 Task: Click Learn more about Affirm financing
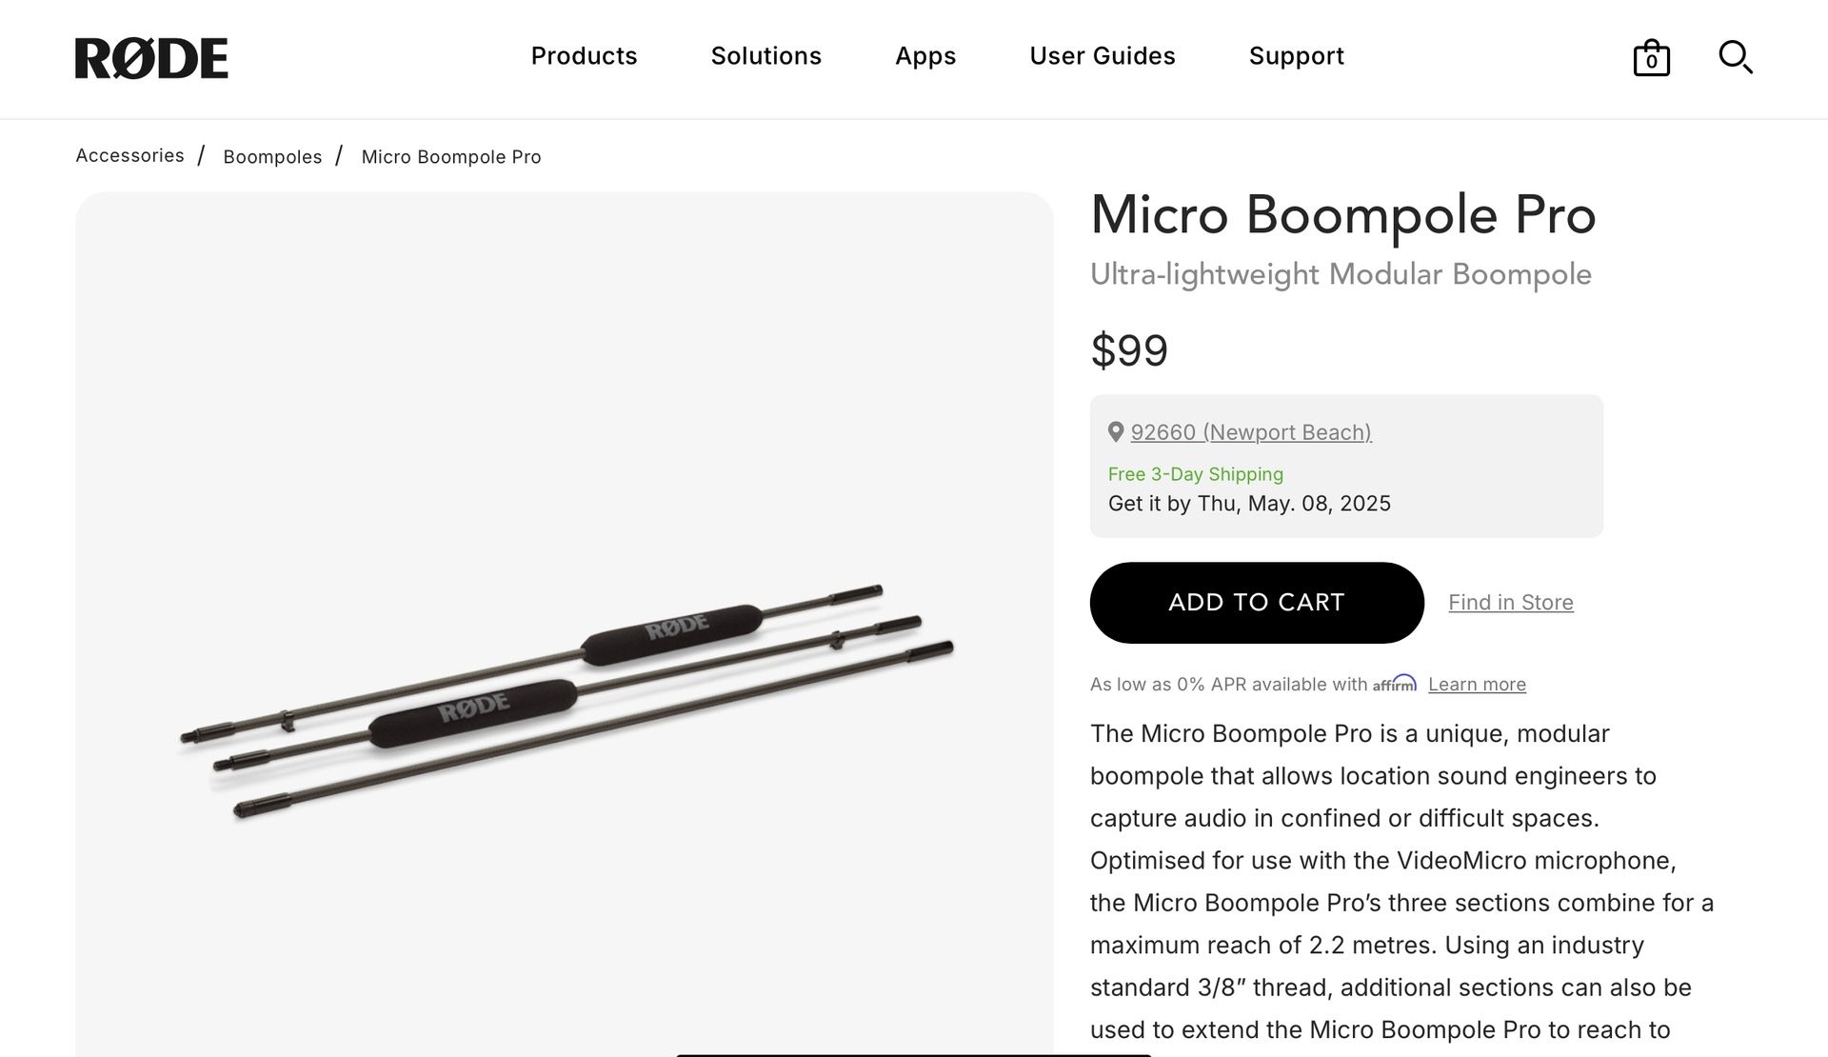[1477, 685]
